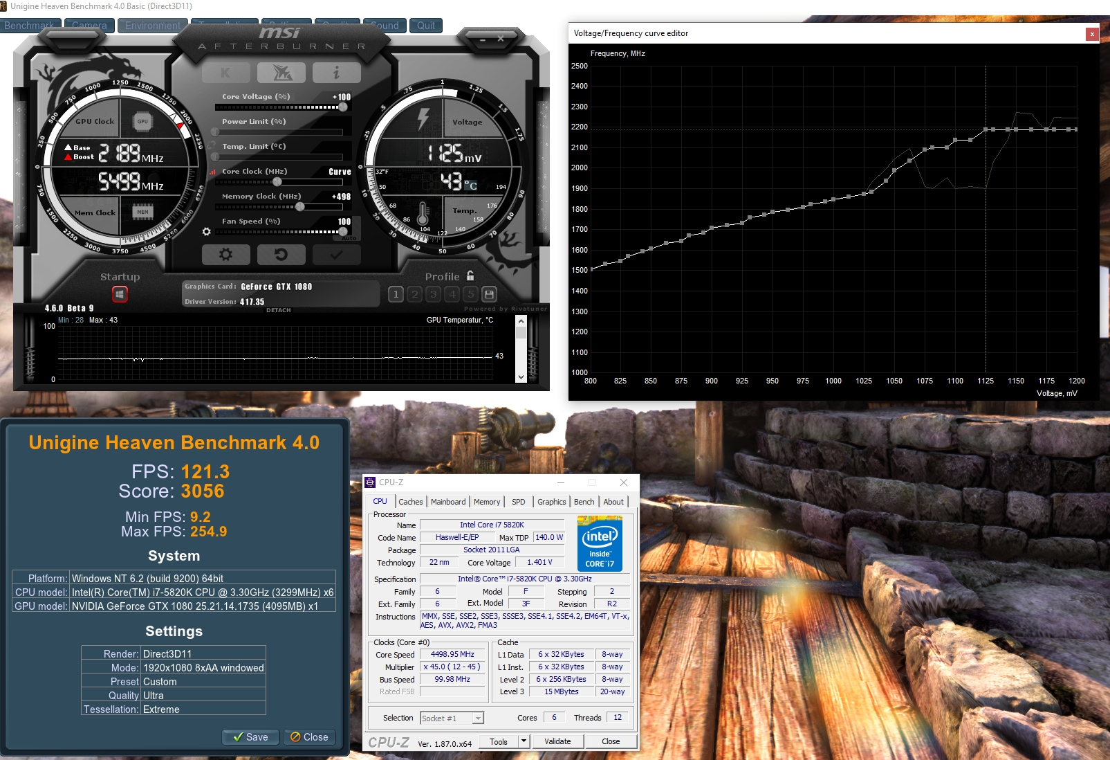Click the curve point at 800 mV
The width and height of the screenshot is (1110, 760).
[591, 269]
